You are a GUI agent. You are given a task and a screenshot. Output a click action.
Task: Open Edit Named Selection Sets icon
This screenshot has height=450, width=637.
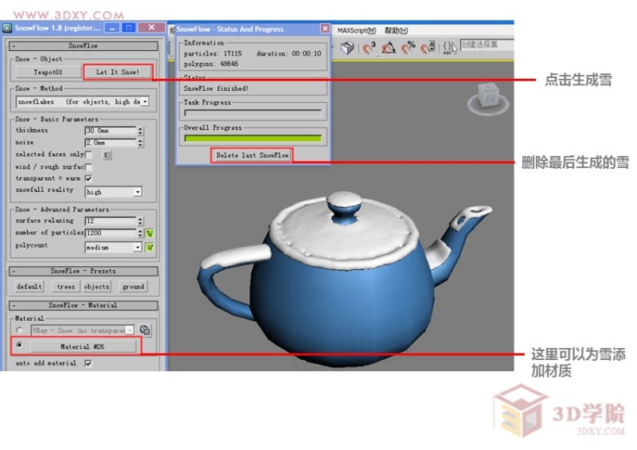pos(449,48)
